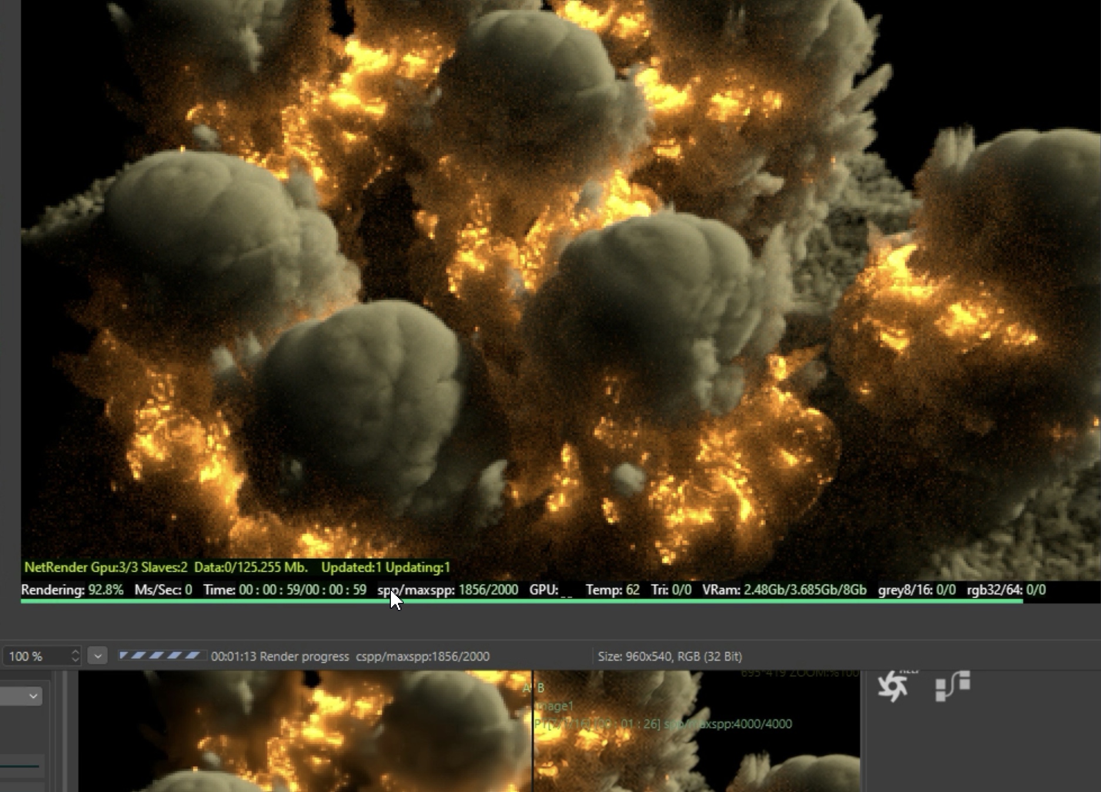This screenshot has height=792, width=1101.
Task: Click the node editor connector icon
Action: point(952,686)
